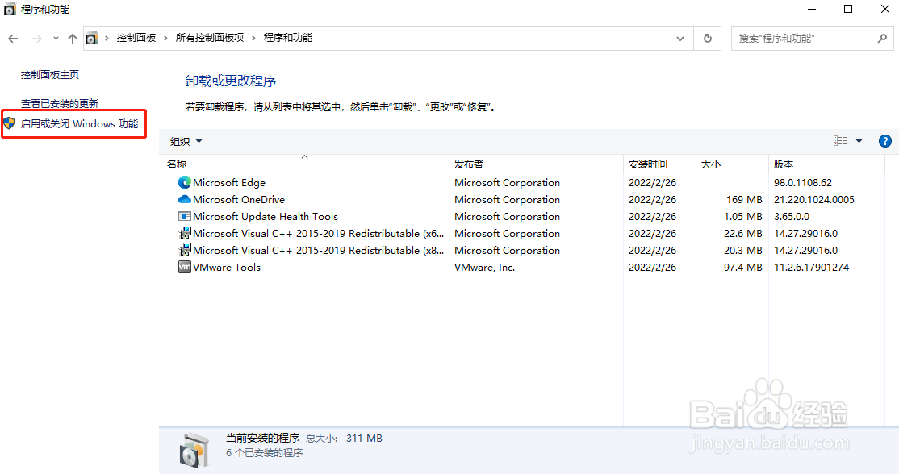The image size is (899, 474).
Task: Open the address bar history dropdown
Action: pyautogui.click(x=680, y=39)
